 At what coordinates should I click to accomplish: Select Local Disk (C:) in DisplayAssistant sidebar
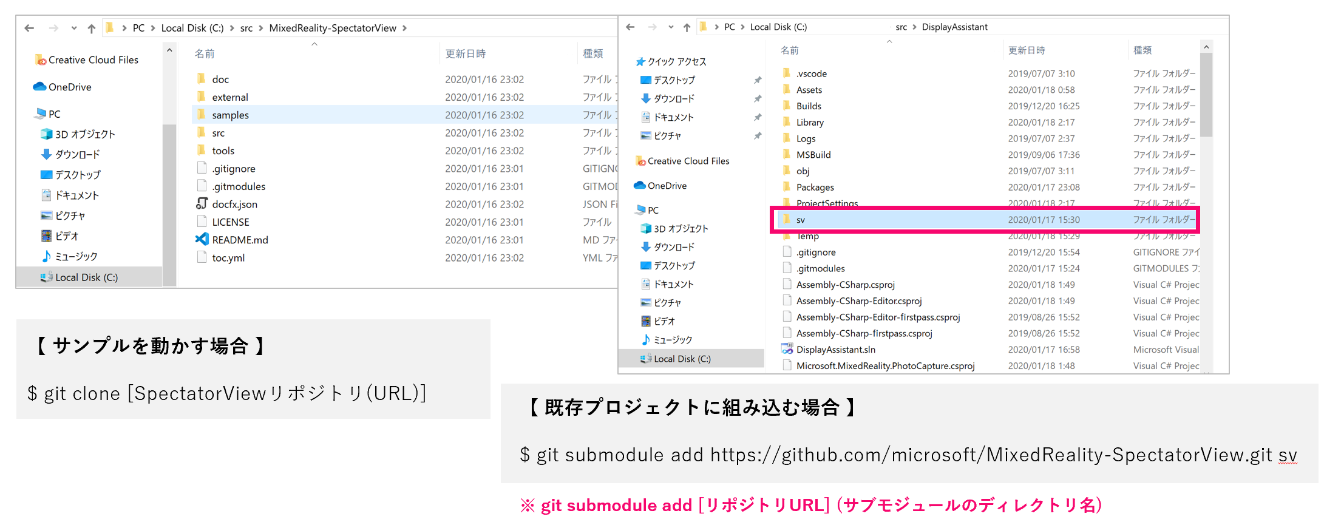point(676,359)
